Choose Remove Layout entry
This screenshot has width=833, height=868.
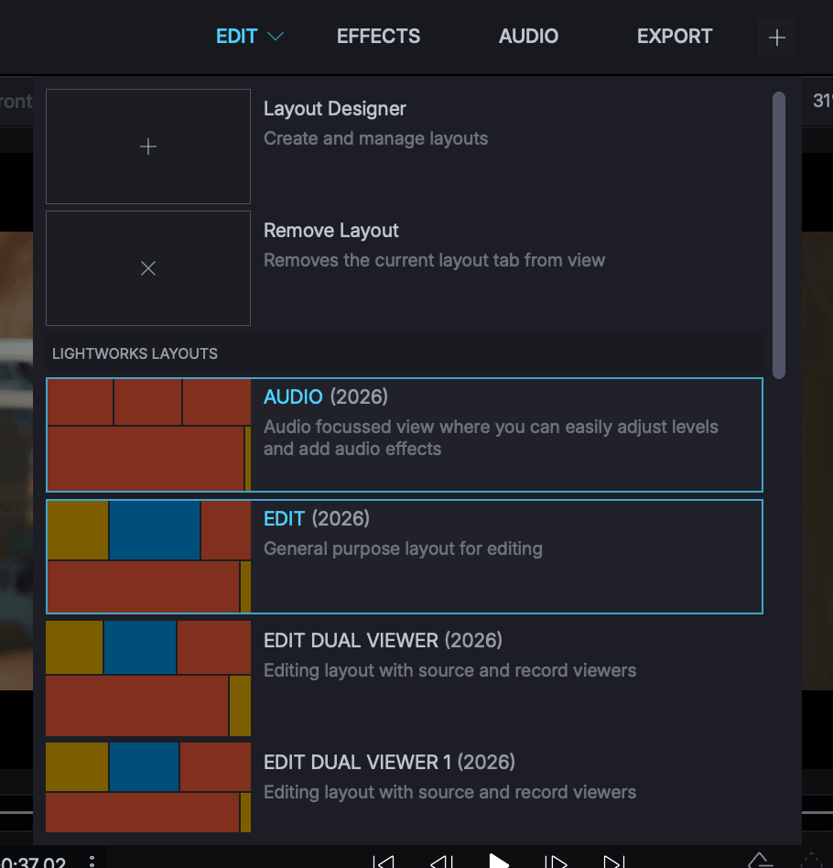404,268
